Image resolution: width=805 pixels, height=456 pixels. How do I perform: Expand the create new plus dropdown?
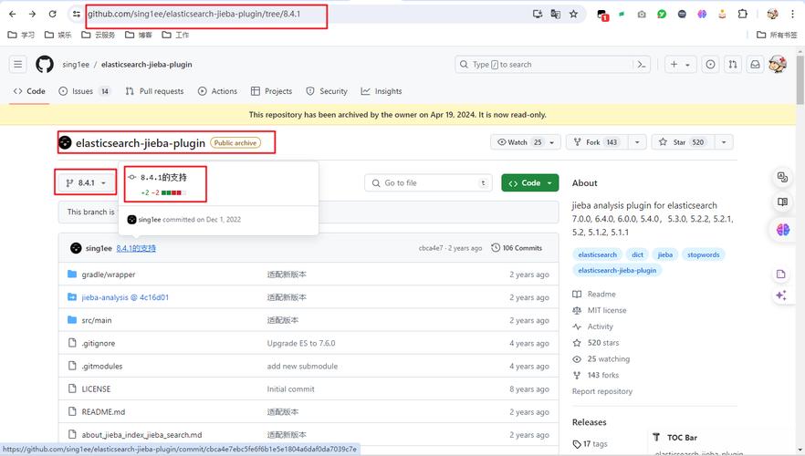[x=680, y=64]
